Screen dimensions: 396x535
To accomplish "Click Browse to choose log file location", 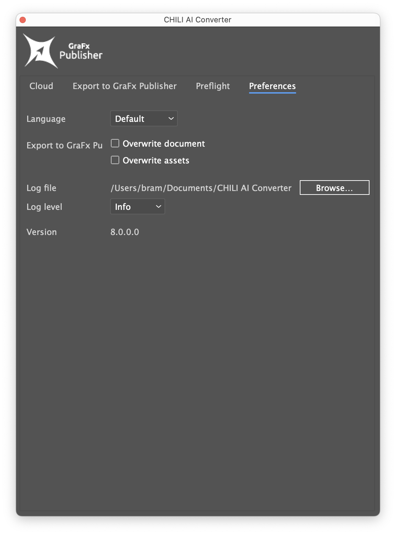I will 334,188.
